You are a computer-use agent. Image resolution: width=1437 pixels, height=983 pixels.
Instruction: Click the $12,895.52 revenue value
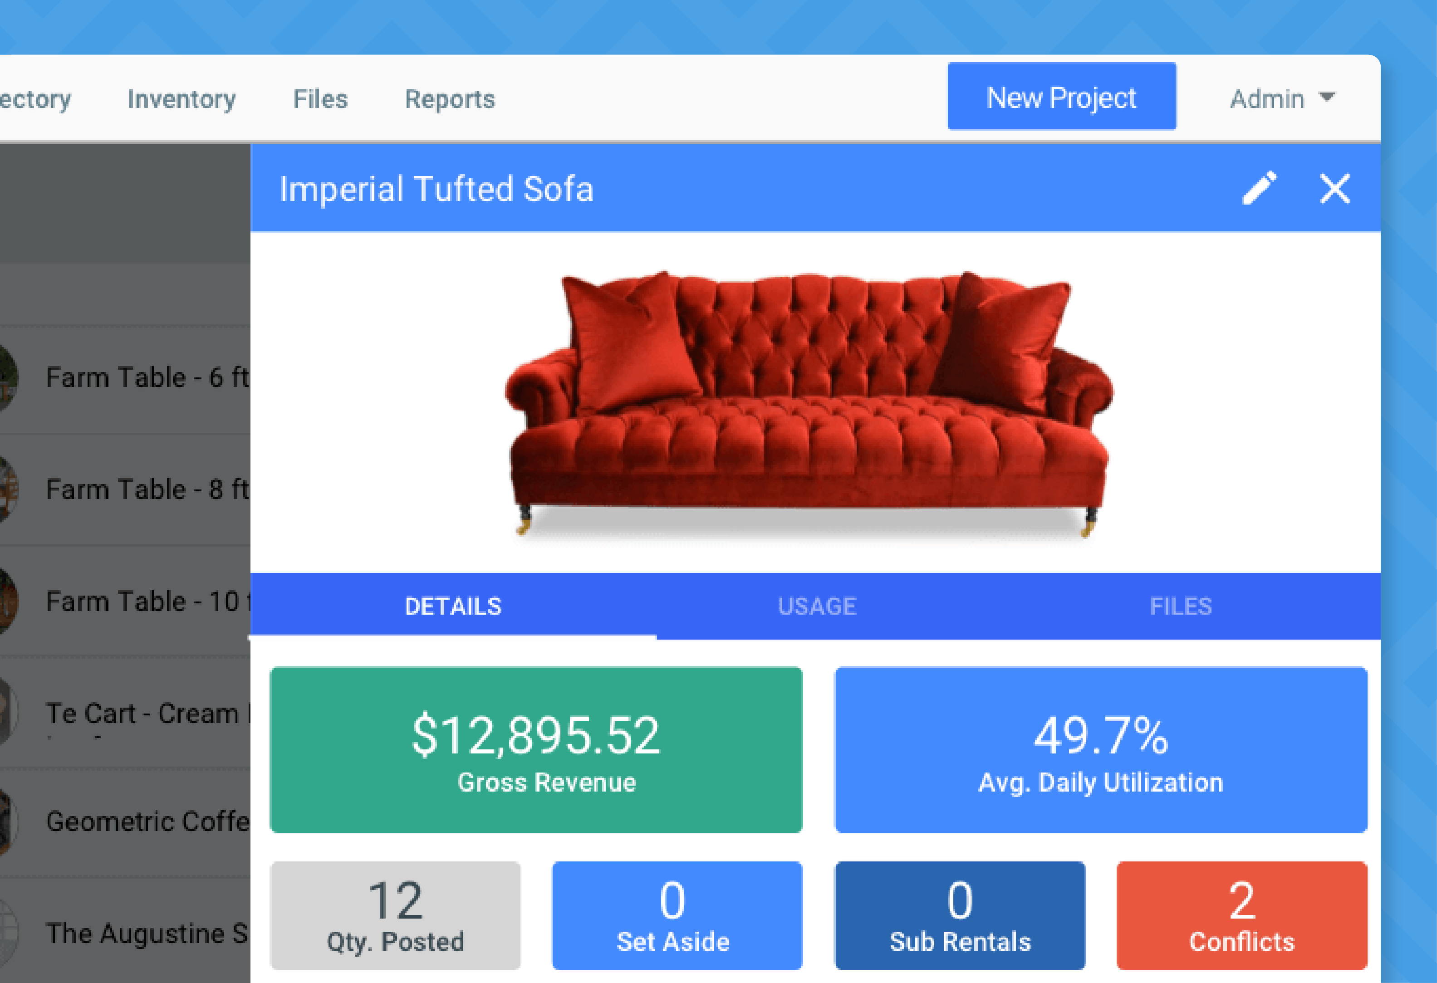pos(536,735)
